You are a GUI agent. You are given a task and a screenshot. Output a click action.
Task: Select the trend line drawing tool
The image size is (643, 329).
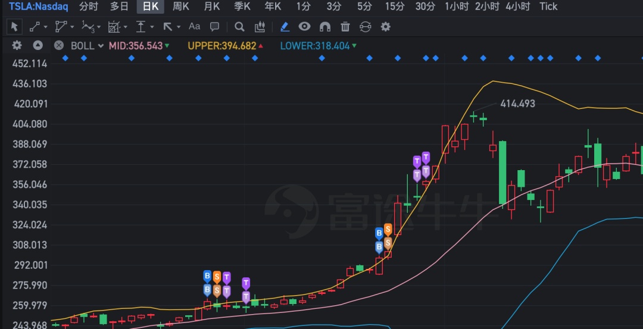35,27
